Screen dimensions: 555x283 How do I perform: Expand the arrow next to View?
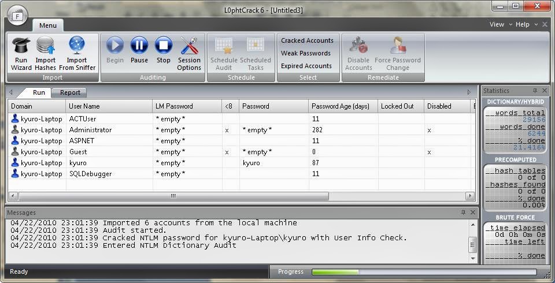point(510,24)
